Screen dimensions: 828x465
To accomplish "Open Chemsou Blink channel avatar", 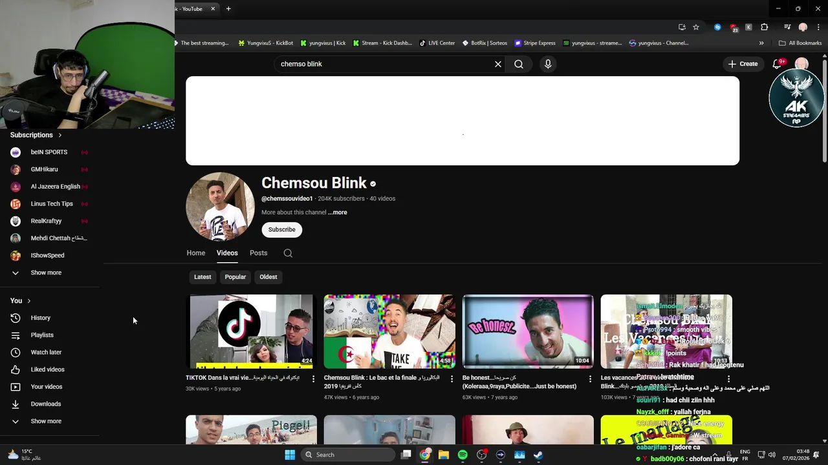I will point(220,207).
